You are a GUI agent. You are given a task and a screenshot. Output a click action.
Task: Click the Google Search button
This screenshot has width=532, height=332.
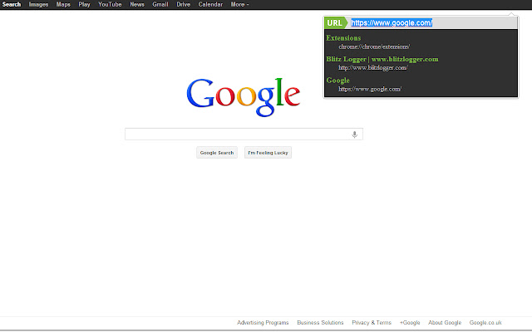[217, 153]
